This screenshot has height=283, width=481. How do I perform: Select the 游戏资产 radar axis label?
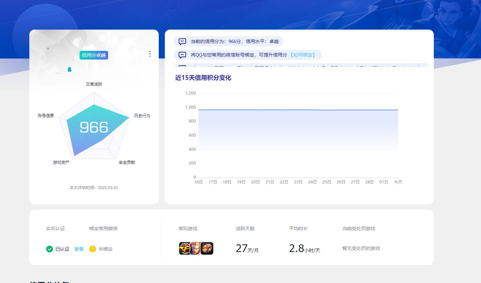[61, 162]
